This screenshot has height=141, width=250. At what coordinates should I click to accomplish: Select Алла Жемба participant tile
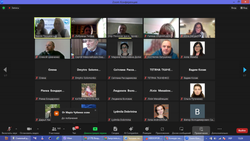[x=197, y=49]
